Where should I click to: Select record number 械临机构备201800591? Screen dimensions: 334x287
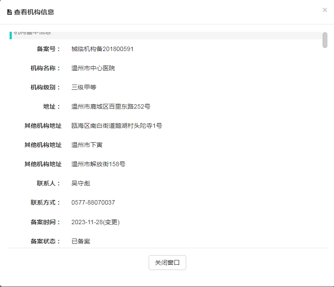click(x=102, y=49)
